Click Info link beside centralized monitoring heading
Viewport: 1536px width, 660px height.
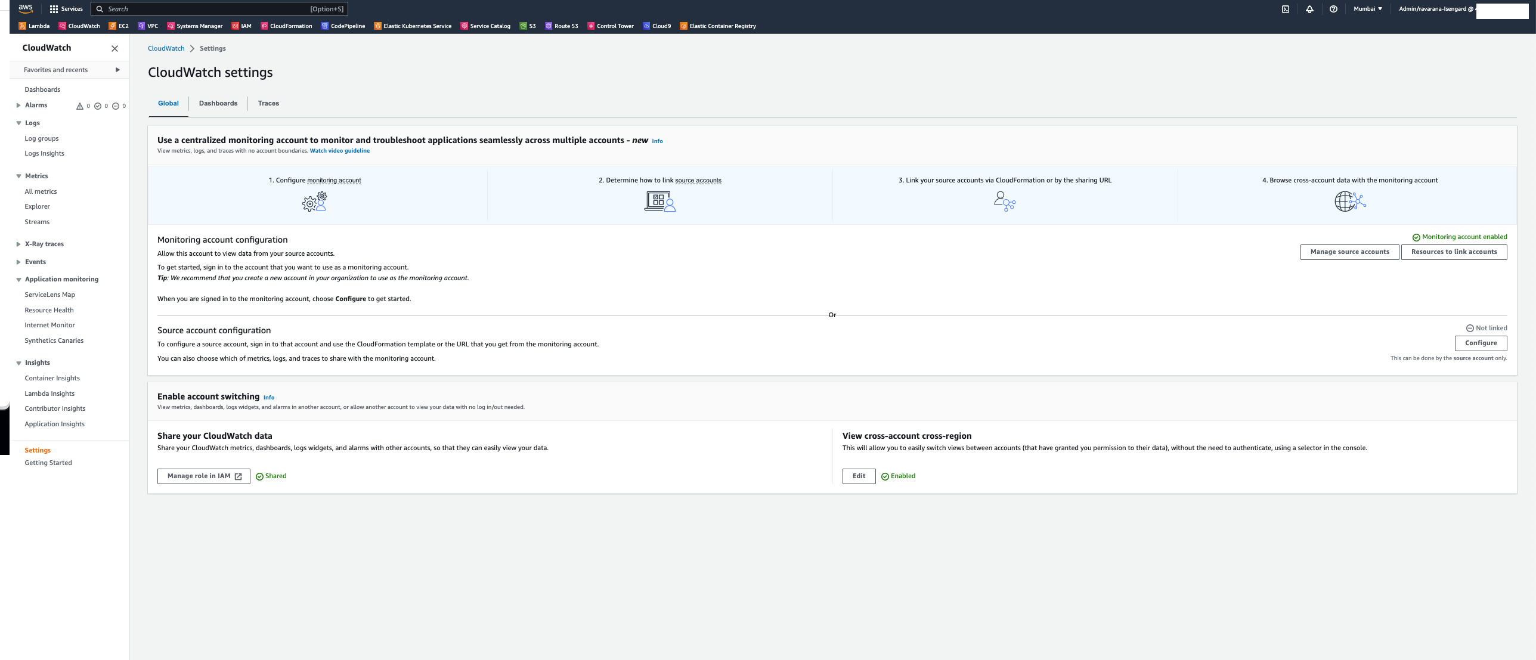click(x=657, y=141)
